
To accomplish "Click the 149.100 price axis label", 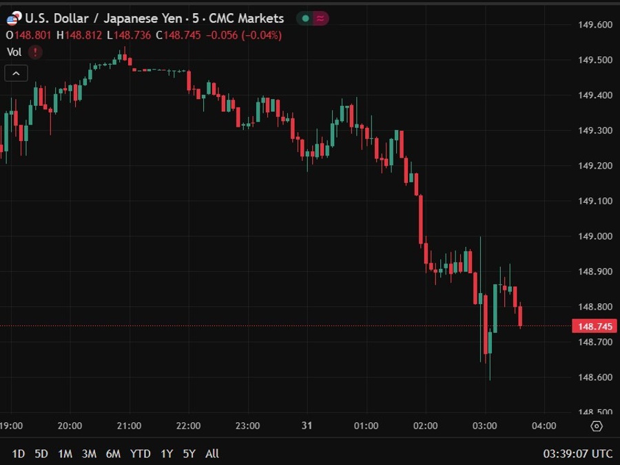I will [595, 201].
